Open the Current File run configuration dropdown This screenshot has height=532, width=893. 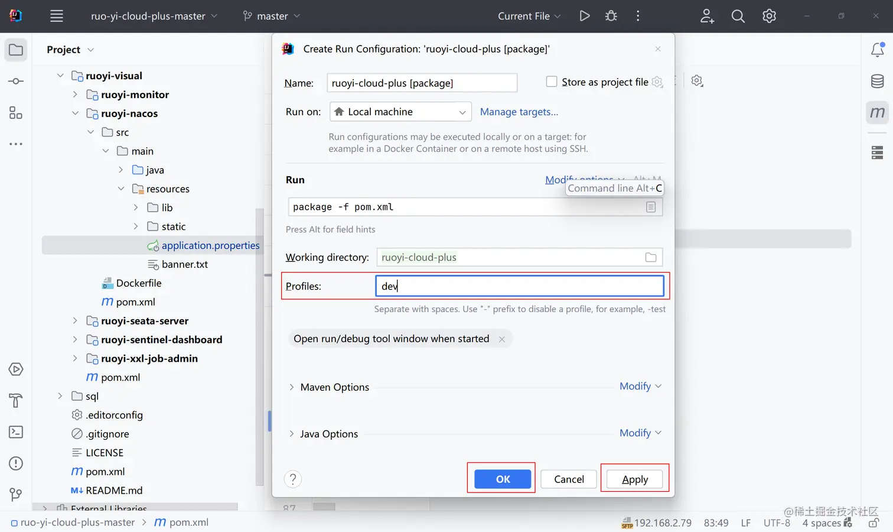[529, 16]
